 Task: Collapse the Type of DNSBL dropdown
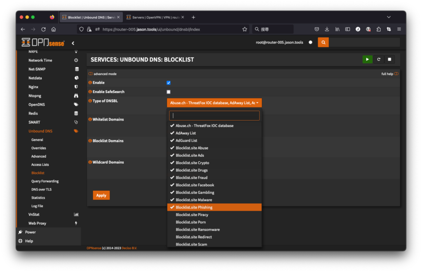(x=214, y=103)
